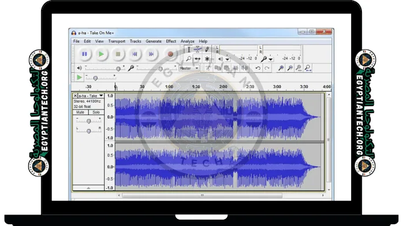Adjust the playback speed slider

(x=100, y=78)
